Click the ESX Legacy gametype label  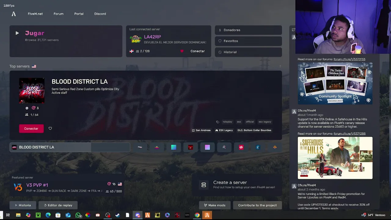pos(224,130)
